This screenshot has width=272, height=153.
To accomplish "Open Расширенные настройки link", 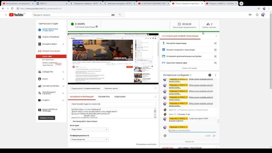I will (146, 144).
